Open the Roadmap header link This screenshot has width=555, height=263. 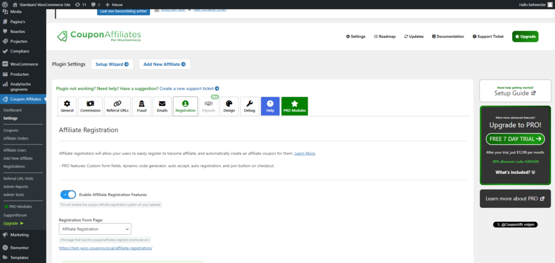[384, 36]
